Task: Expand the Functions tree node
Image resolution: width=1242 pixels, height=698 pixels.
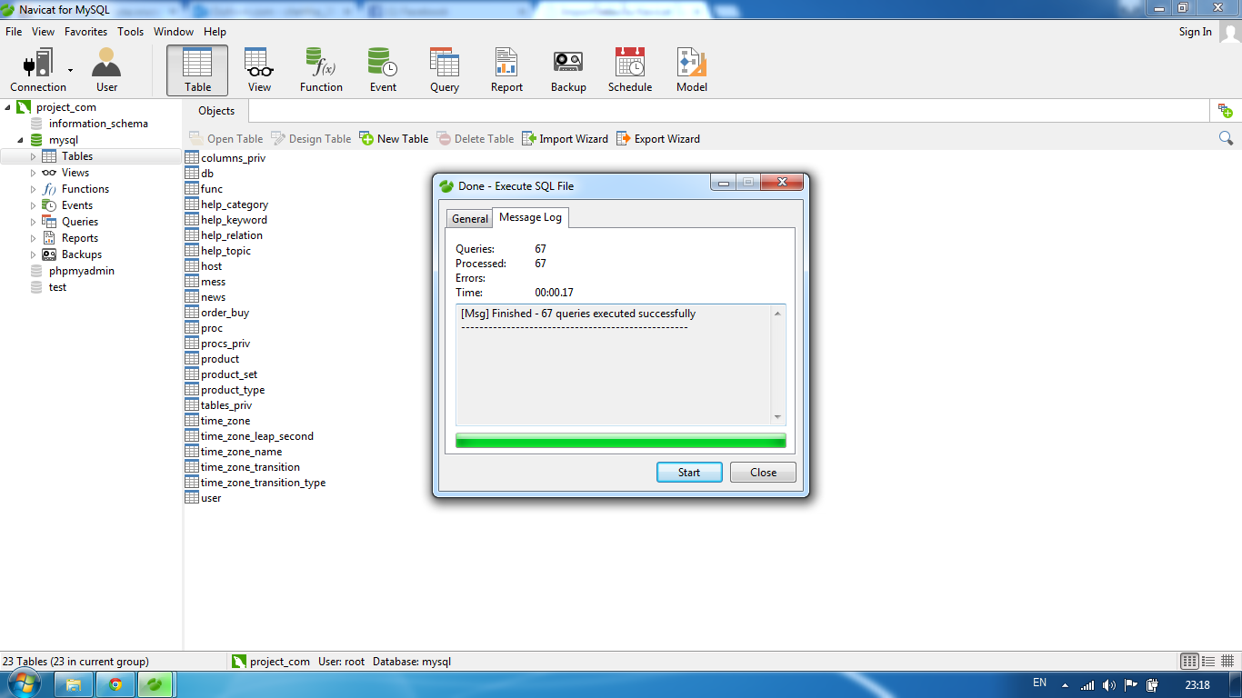Action: click(x=34, y=189)
